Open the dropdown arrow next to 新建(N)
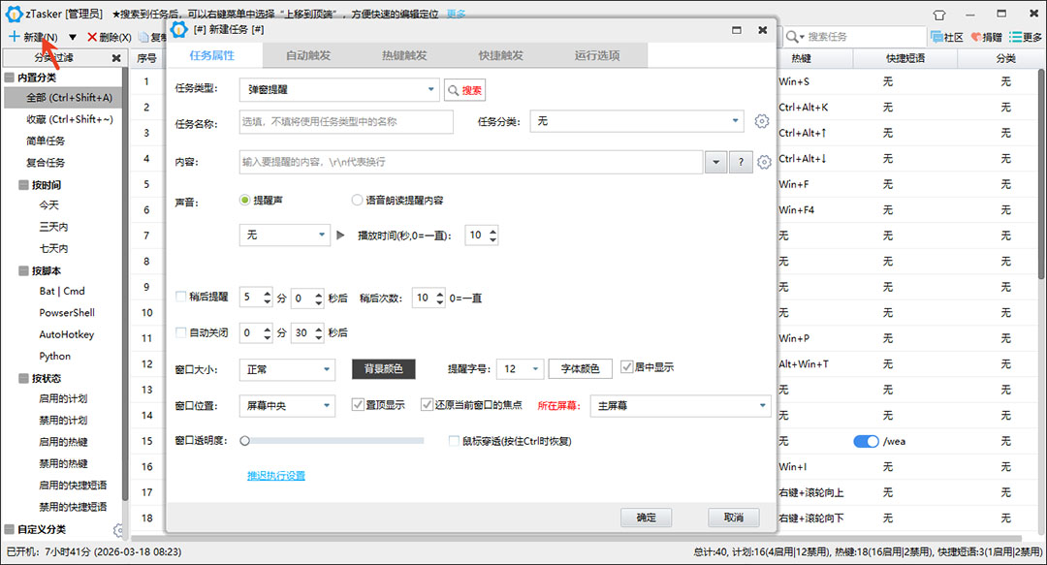This screenshot has height=565, width=1047. 72,38
